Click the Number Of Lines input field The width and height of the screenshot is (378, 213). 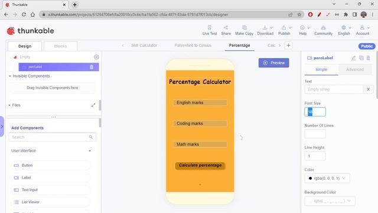315,134
